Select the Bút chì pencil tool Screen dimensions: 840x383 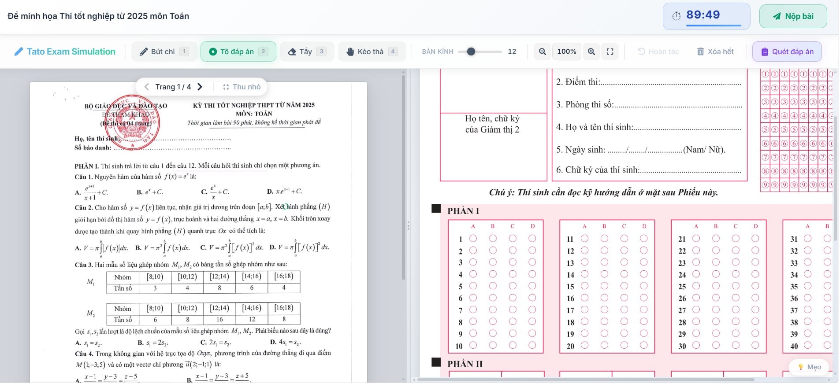pos(164,52)
